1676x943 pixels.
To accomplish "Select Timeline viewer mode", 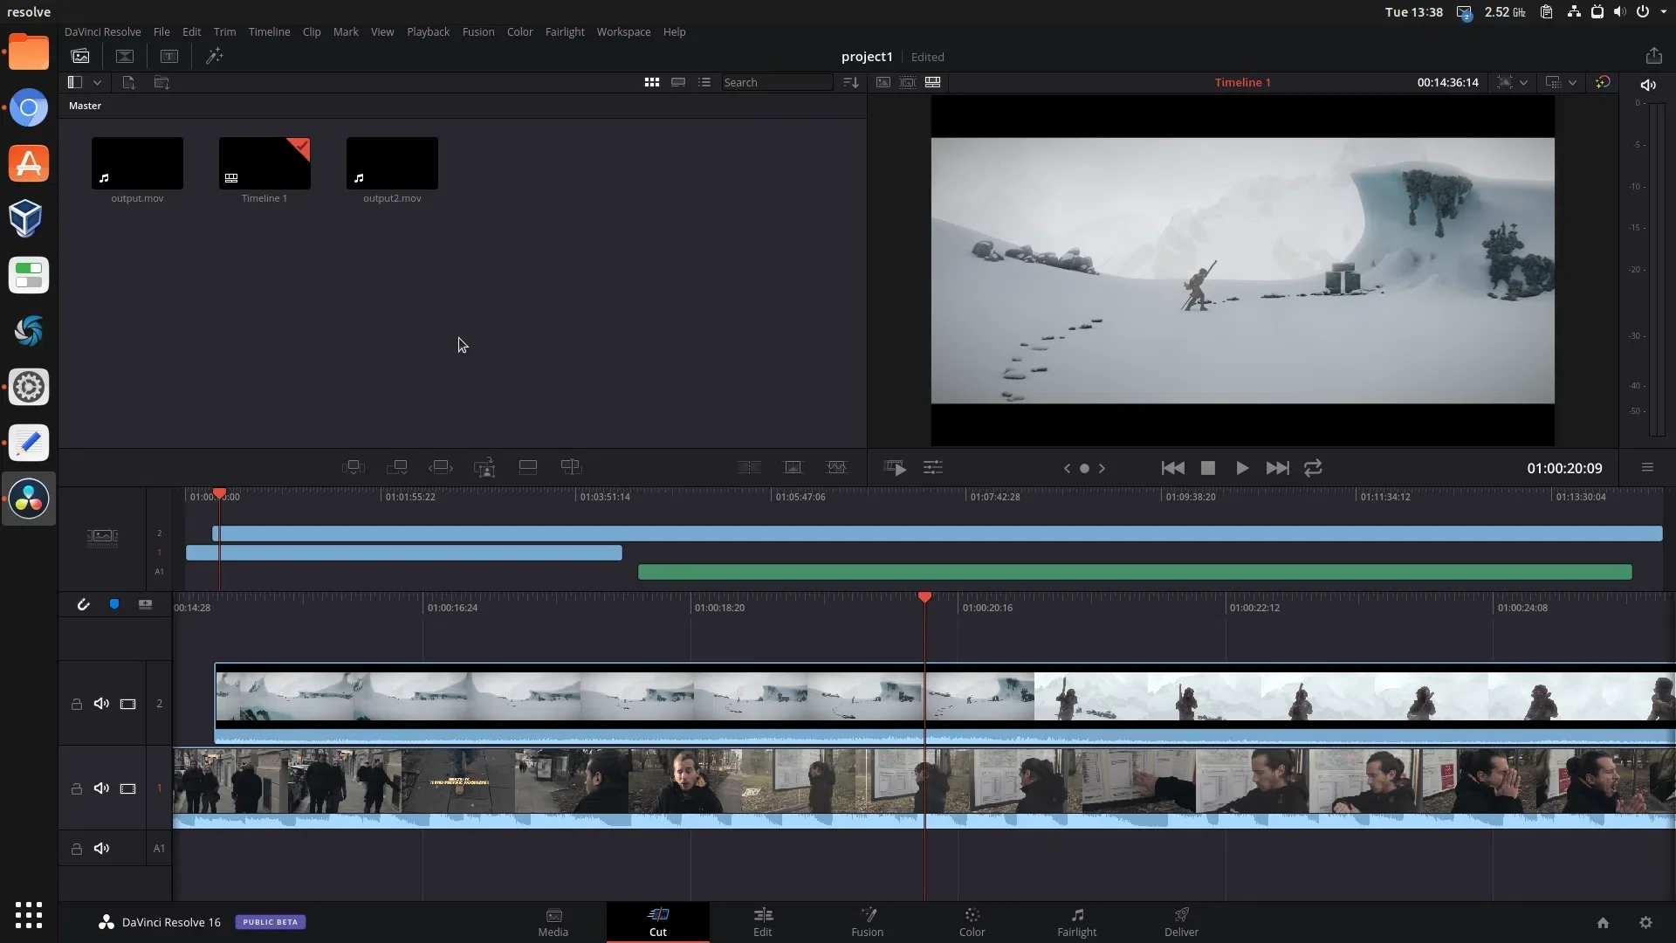I will point(932,82).
